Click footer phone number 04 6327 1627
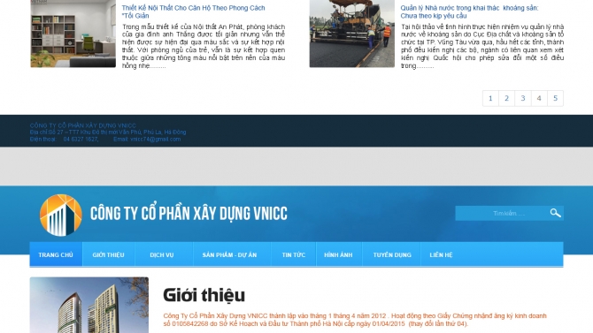 pyautogui.click(x=81, y=140)
